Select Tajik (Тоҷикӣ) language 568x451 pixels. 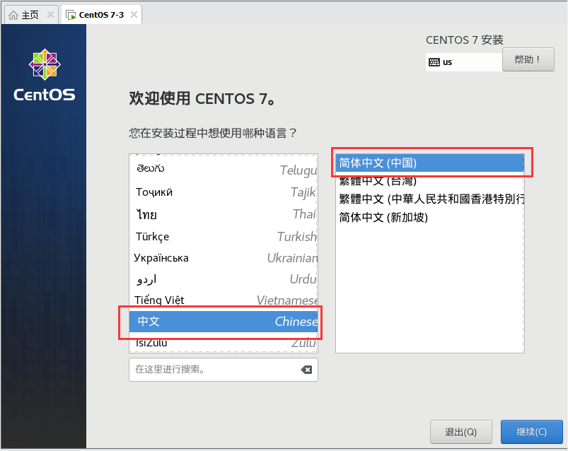(223, 192)
